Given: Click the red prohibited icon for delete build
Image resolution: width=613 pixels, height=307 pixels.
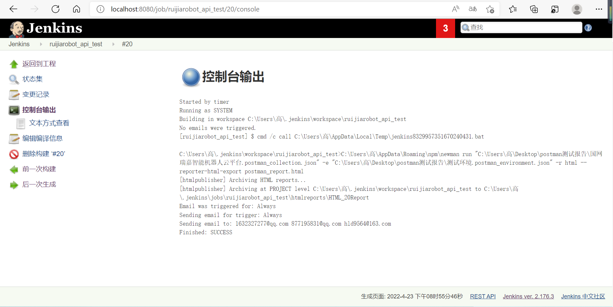Looking at the screenshot, I should pos(14,154).
